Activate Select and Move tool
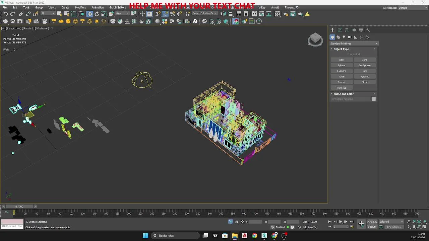Screen dimensions: 429x241 pos(89,14)
